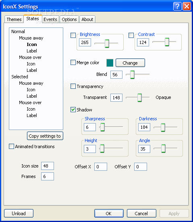Screen dimensions: 193x222
Task: Click the Offset X input field
Action: click(x=101, y=167)
